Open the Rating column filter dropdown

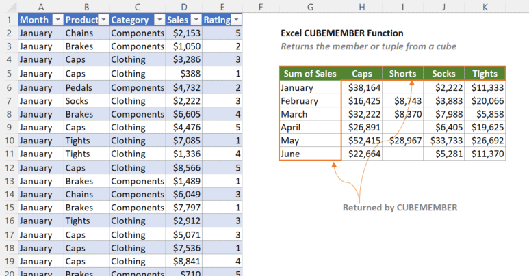coord(237,20)
